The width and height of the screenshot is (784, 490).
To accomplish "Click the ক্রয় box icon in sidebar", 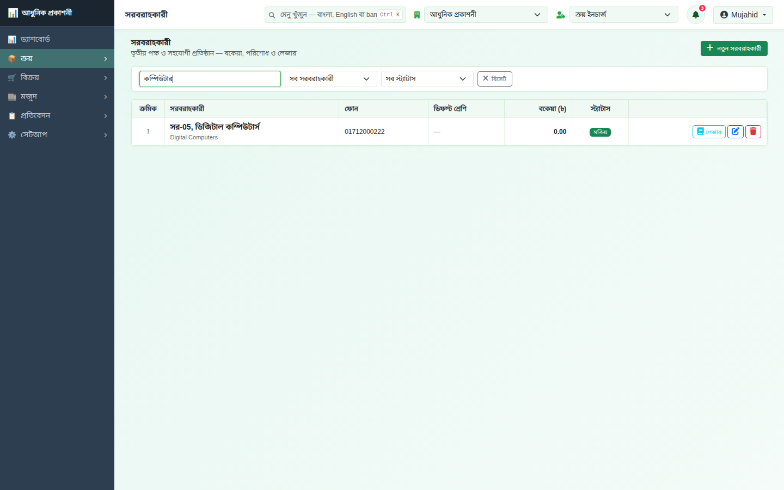I will 12,58.
